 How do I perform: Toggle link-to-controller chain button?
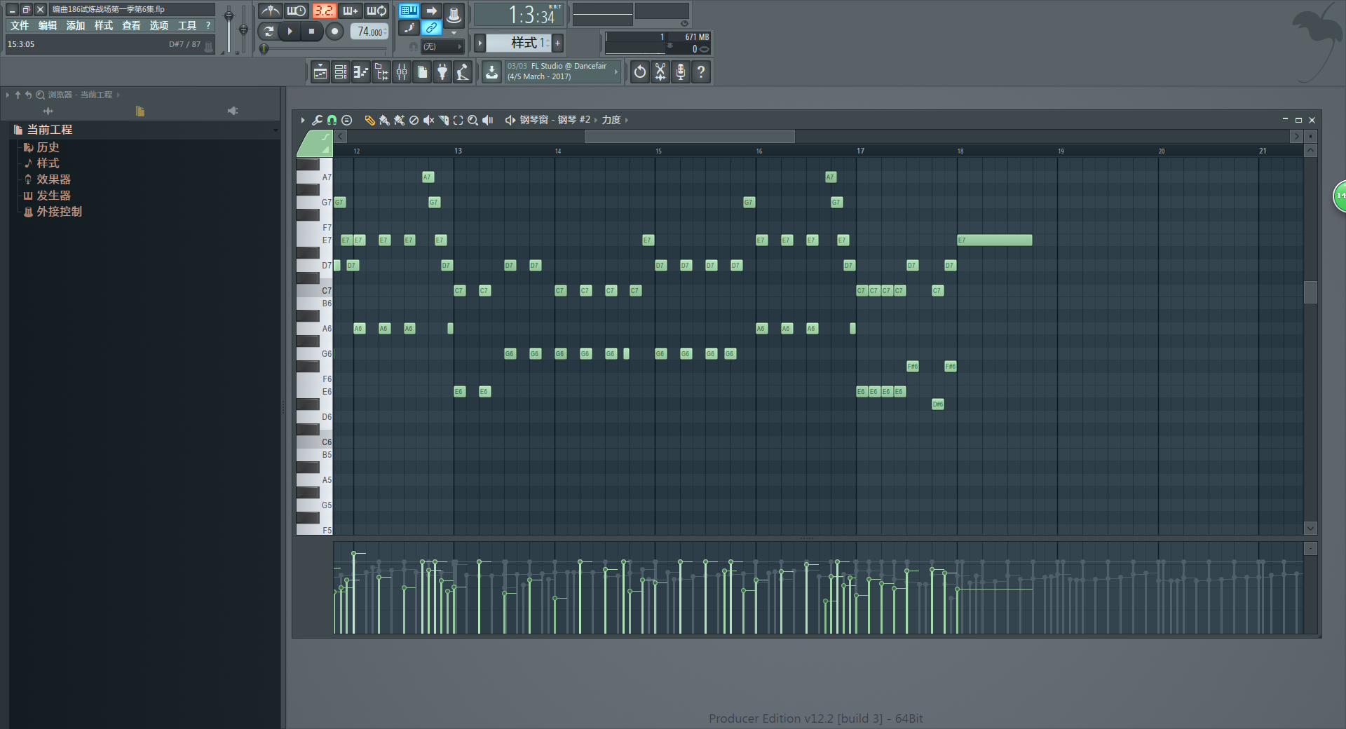pos(432,28)
